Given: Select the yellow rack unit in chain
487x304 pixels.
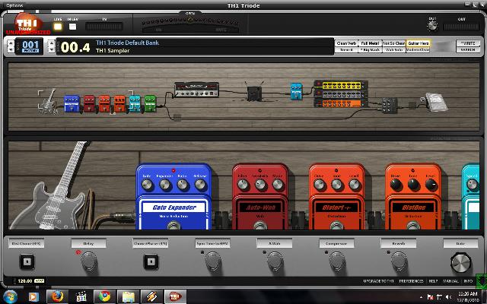Looking at the screenshot, I should tap(341, 84).
